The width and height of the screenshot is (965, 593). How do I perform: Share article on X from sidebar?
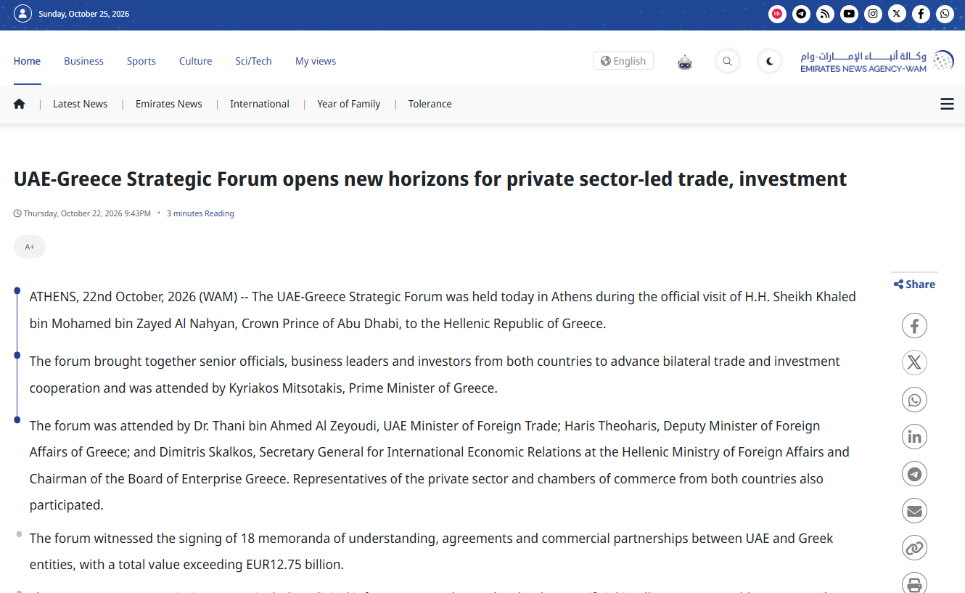point(914,363)
